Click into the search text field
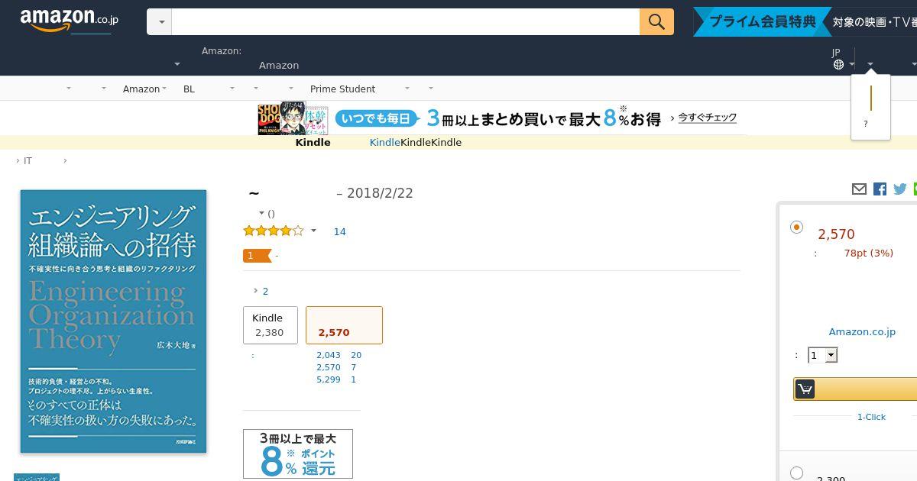Screen dimensions: 917x481 (406, 21)
